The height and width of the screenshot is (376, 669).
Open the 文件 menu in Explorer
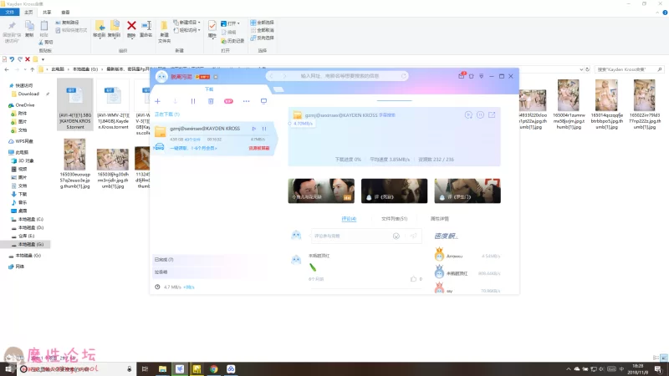pyautogui.click(x=10, y=12)
